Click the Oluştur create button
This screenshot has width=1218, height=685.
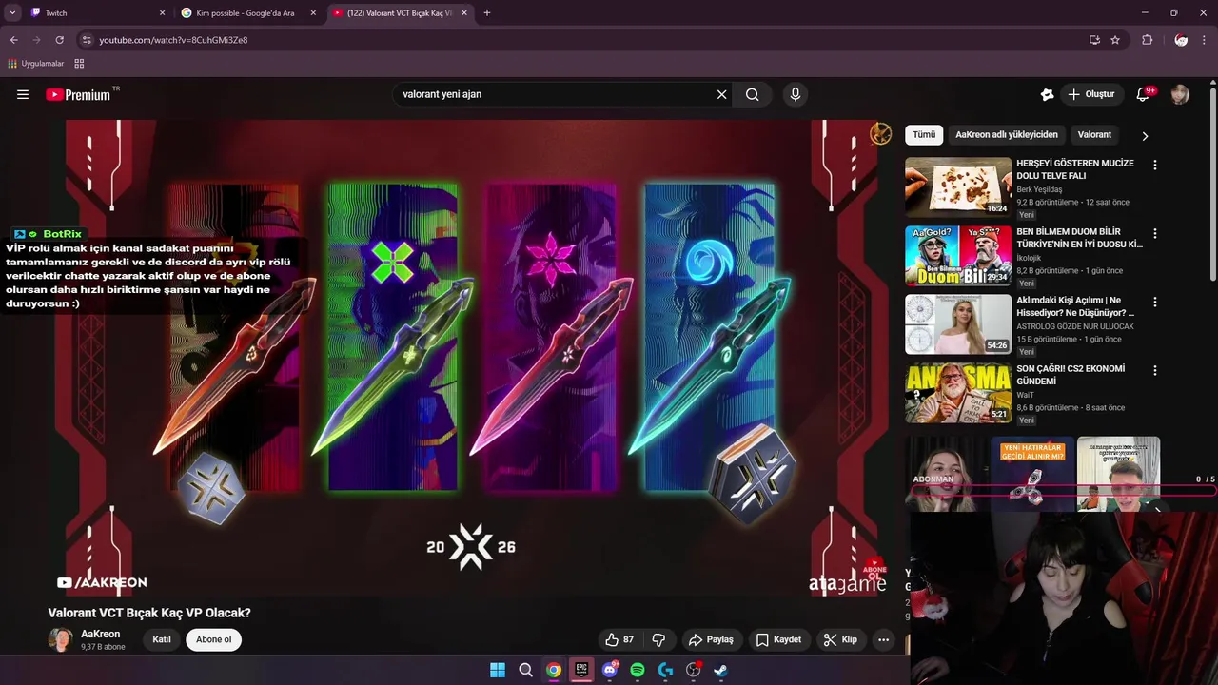1090,94
